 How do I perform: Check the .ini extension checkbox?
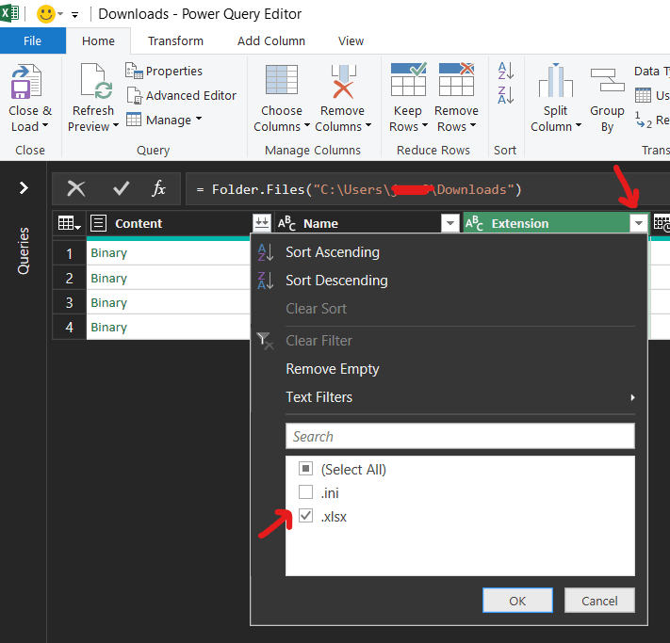(305, 492)
